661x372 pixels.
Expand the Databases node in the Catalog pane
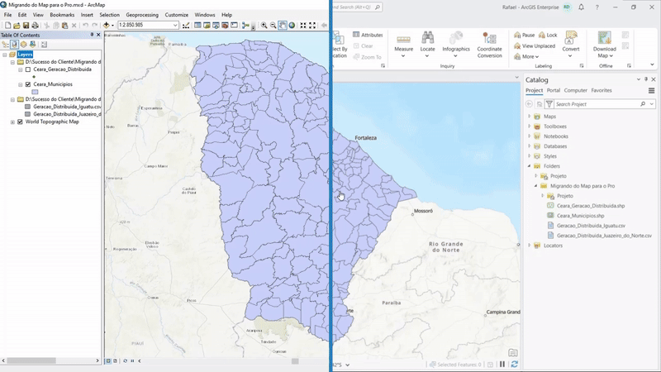(x=530, y=146)
